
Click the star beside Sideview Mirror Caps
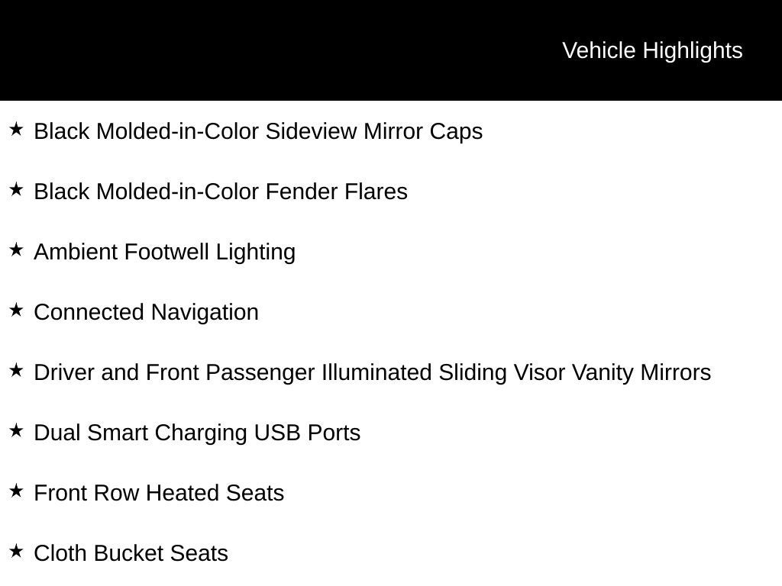[16, 130]
